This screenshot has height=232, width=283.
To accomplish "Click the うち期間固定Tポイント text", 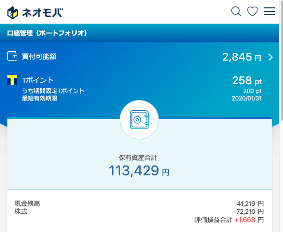I will (53, 91).
